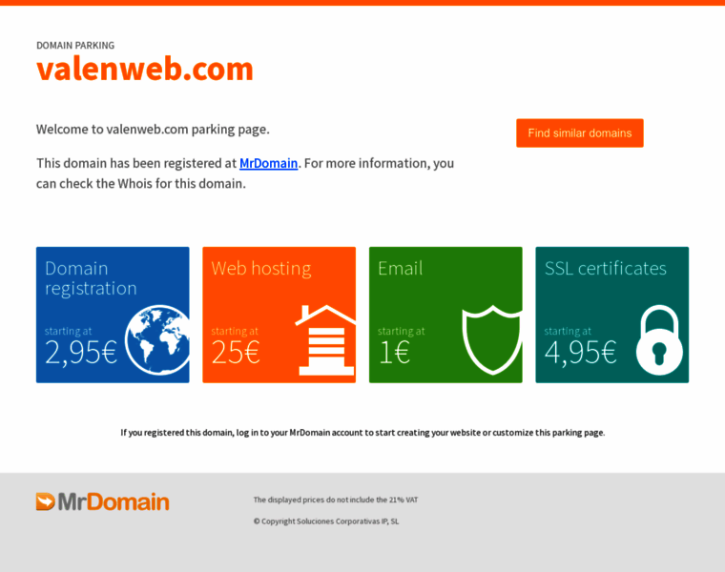
Task: Click the Copyright Soluciones Corporativas text
Action: 326,521
